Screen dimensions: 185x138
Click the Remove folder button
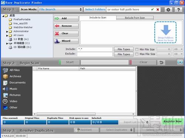tap(66, 26)
